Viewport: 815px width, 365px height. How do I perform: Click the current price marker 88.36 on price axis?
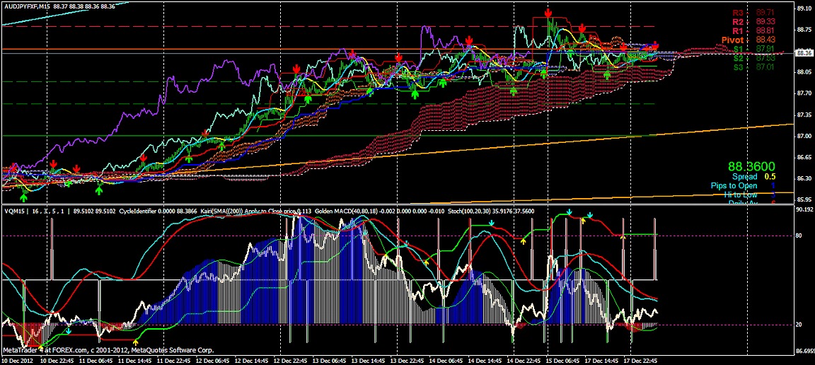tap(804, 52)
